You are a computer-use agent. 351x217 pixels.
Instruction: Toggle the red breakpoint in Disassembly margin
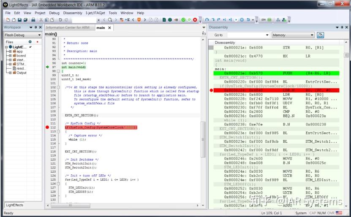pyautogui.click(x=211, y=90)
